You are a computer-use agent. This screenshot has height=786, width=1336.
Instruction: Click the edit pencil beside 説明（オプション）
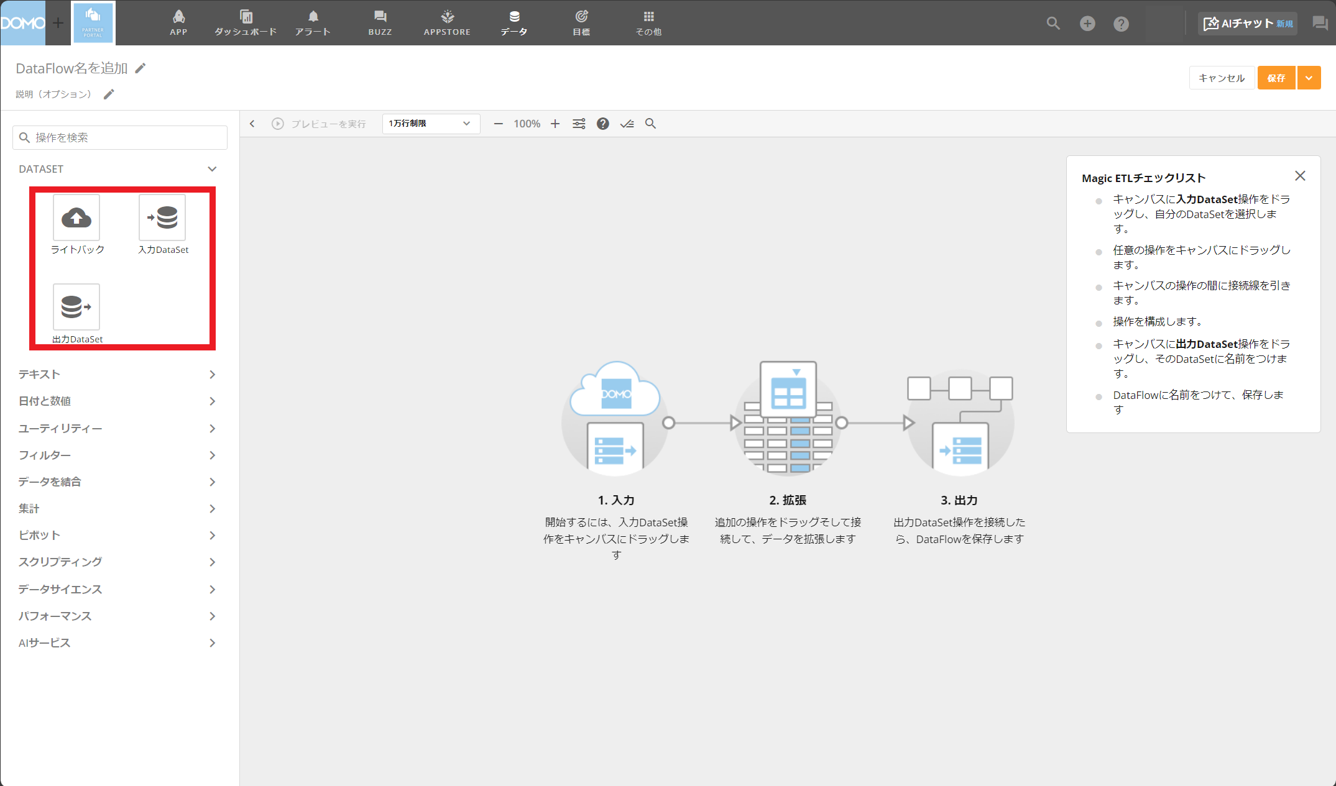109,94
